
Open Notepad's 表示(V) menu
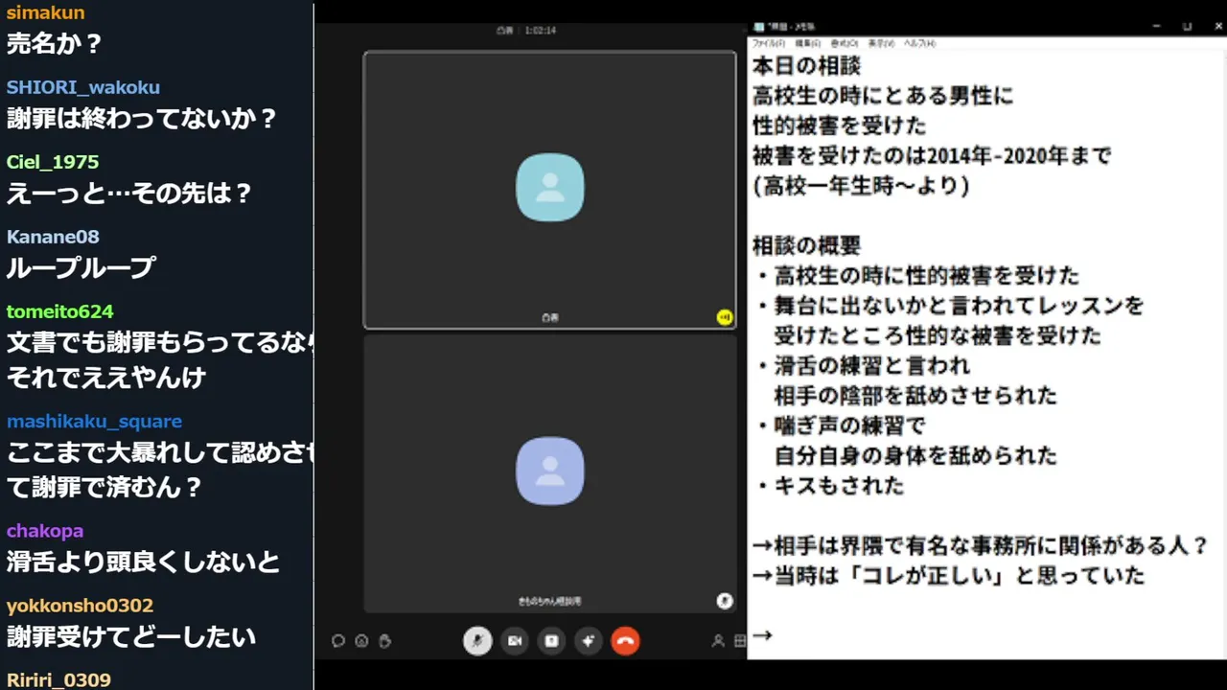pos(881,43)
